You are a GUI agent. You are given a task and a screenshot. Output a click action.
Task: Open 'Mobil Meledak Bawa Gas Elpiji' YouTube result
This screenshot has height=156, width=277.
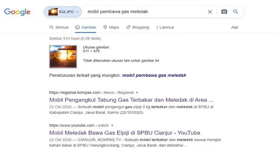click(x=125, y=133)
